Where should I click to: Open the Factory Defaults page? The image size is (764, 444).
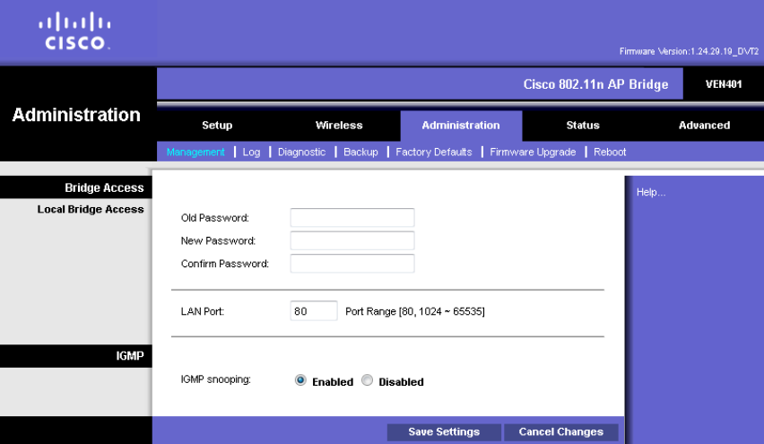click(x=434, y=152)
